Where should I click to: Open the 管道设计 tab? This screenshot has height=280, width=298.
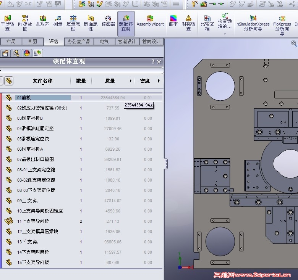pos(127,42)
